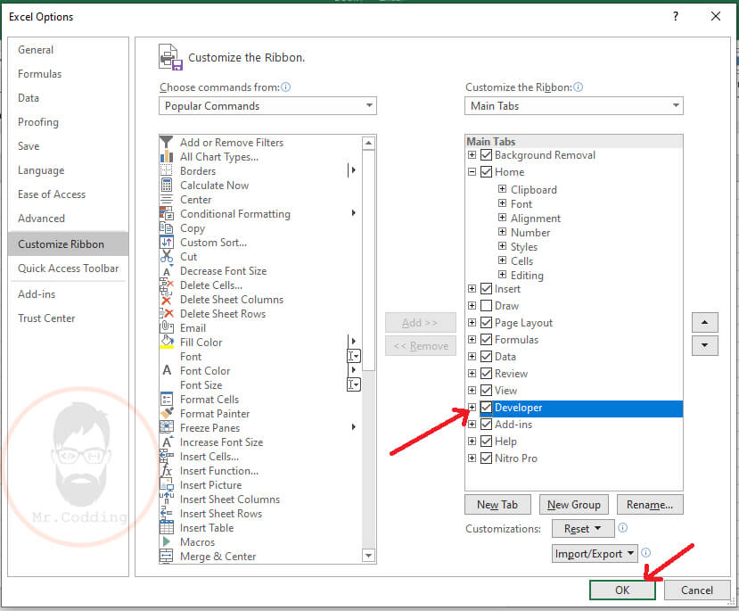Open the Choose commands from dropdown
The image size is (739, 611).
click(x=267, y=105)
